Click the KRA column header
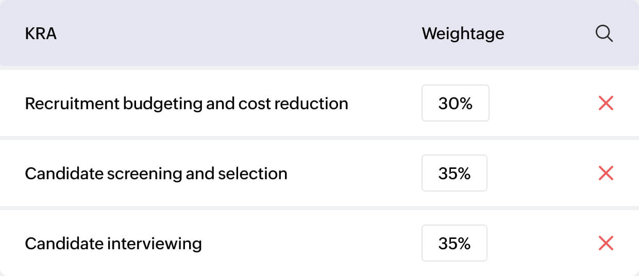Viewport: 639px width, 276px height. pos(41,34)
